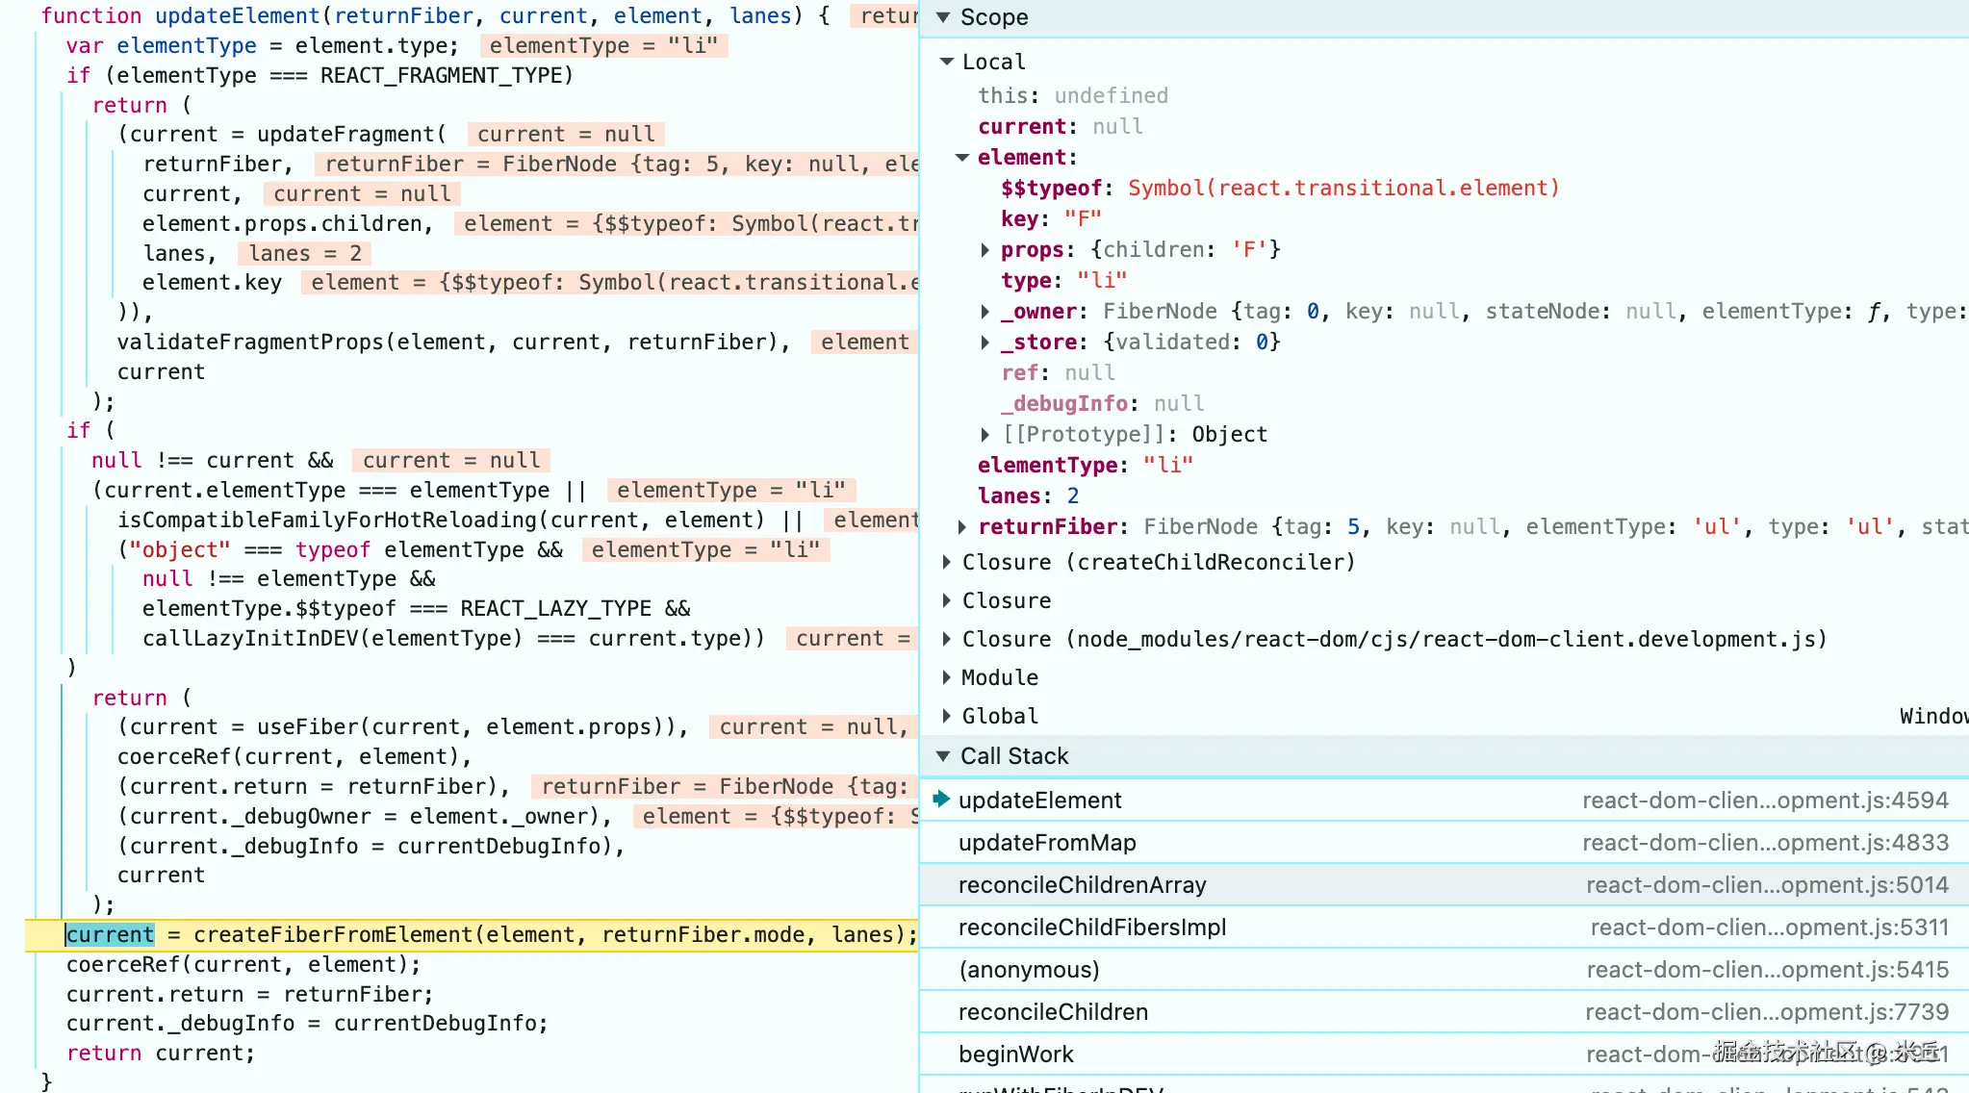
Task: Collapse the element object in Local scope
Action: point(962,158)
